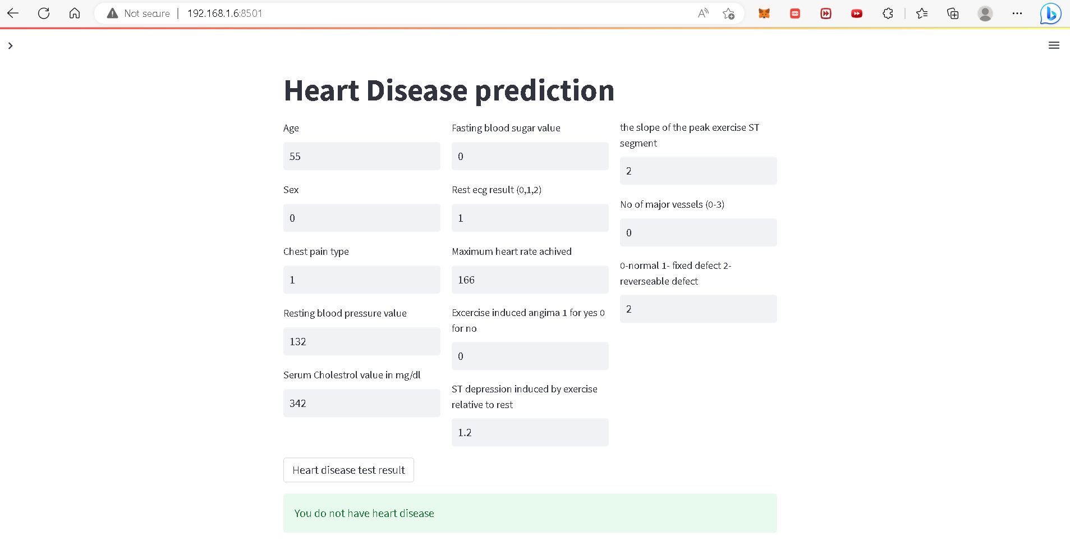This screenshot has width=1070, height=549.
Task: Click the browser profile avatar
Action: tap(985, 13)
